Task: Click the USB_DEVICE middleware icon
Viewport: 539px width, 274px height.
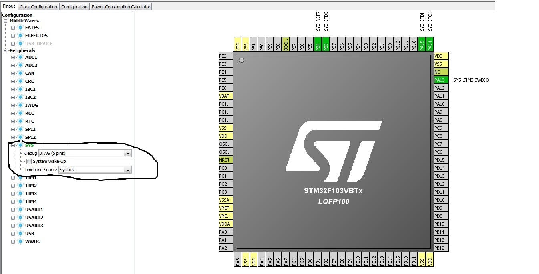Action: (x=20, y=43)
